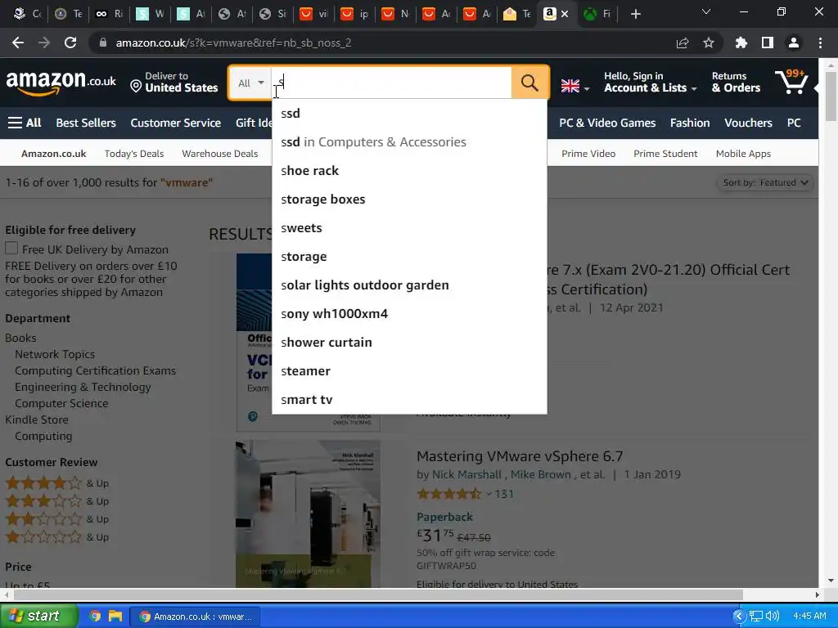Screen dimensions: 838x628
Task: Choose the 'shoe rack' suggestion
Action: click(409, 171)
